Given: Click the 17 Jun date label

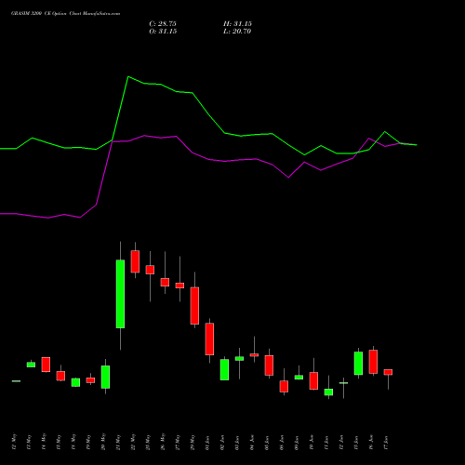Looking at the screenshot, I should point(386,443).
